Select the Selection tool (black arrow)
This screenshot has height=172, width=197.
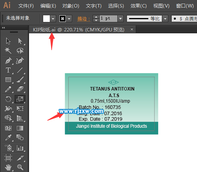8,41
